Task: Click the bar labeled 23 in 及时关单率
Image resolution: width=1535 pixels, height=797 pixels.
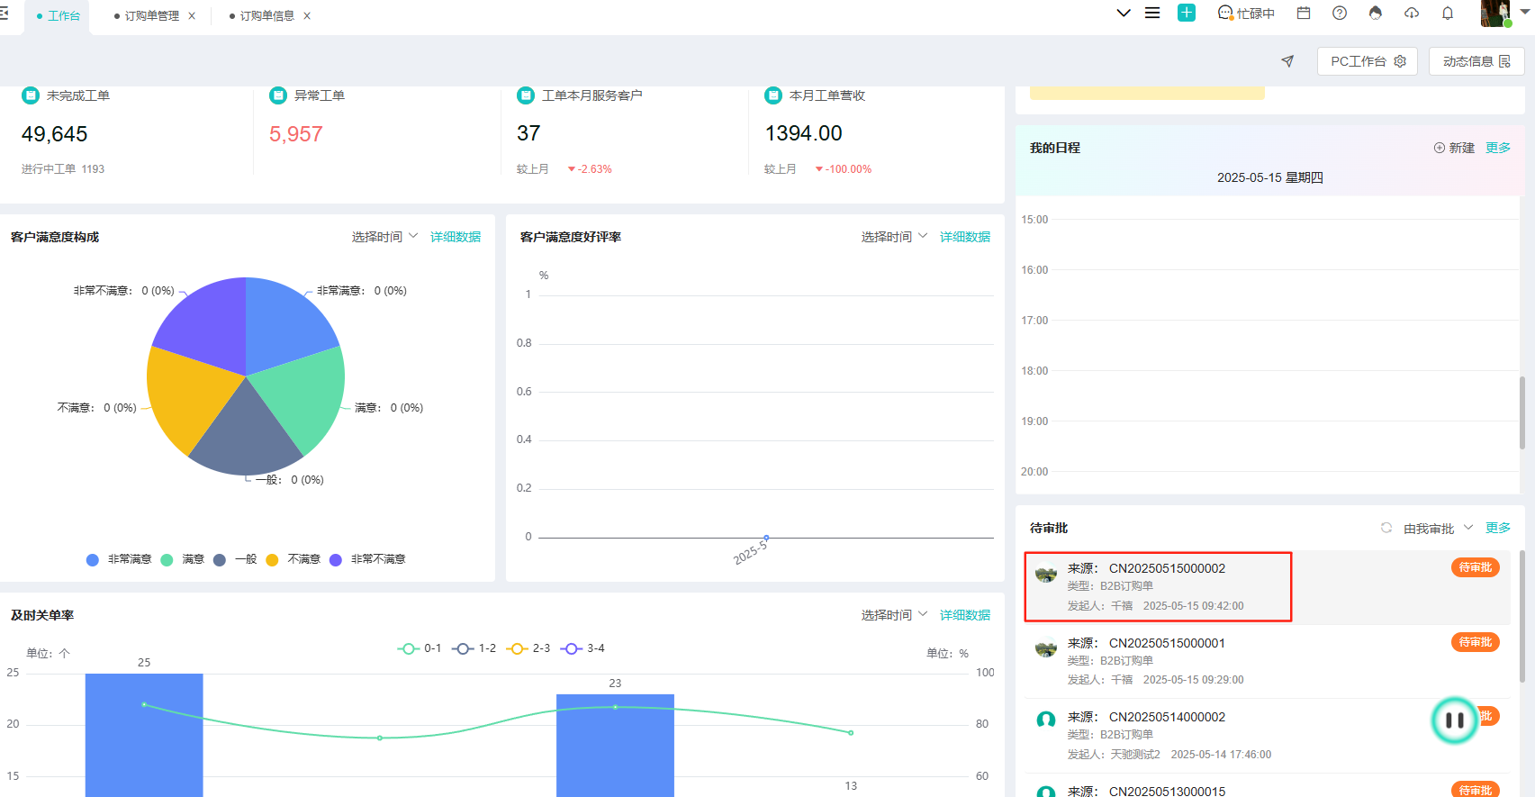Action: click(x=615, y=746)
